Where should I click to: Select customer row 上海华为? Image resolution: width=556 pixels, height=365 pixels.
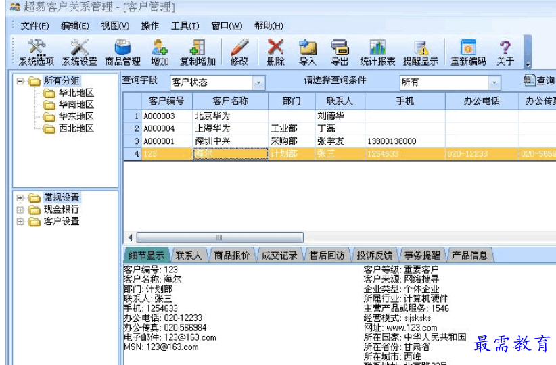[x=340, y=128]
